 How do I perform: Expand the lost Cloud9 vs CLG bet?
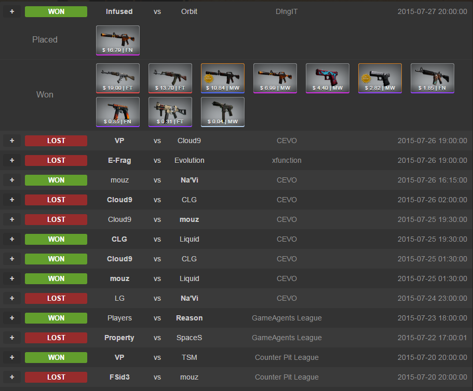point(12,200)
